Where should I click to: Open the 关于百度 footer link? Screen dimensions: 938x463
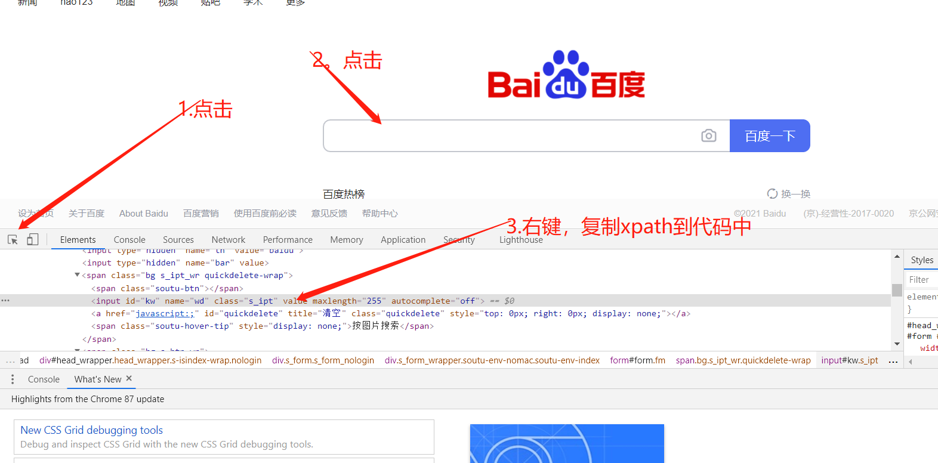click(87, 214)
